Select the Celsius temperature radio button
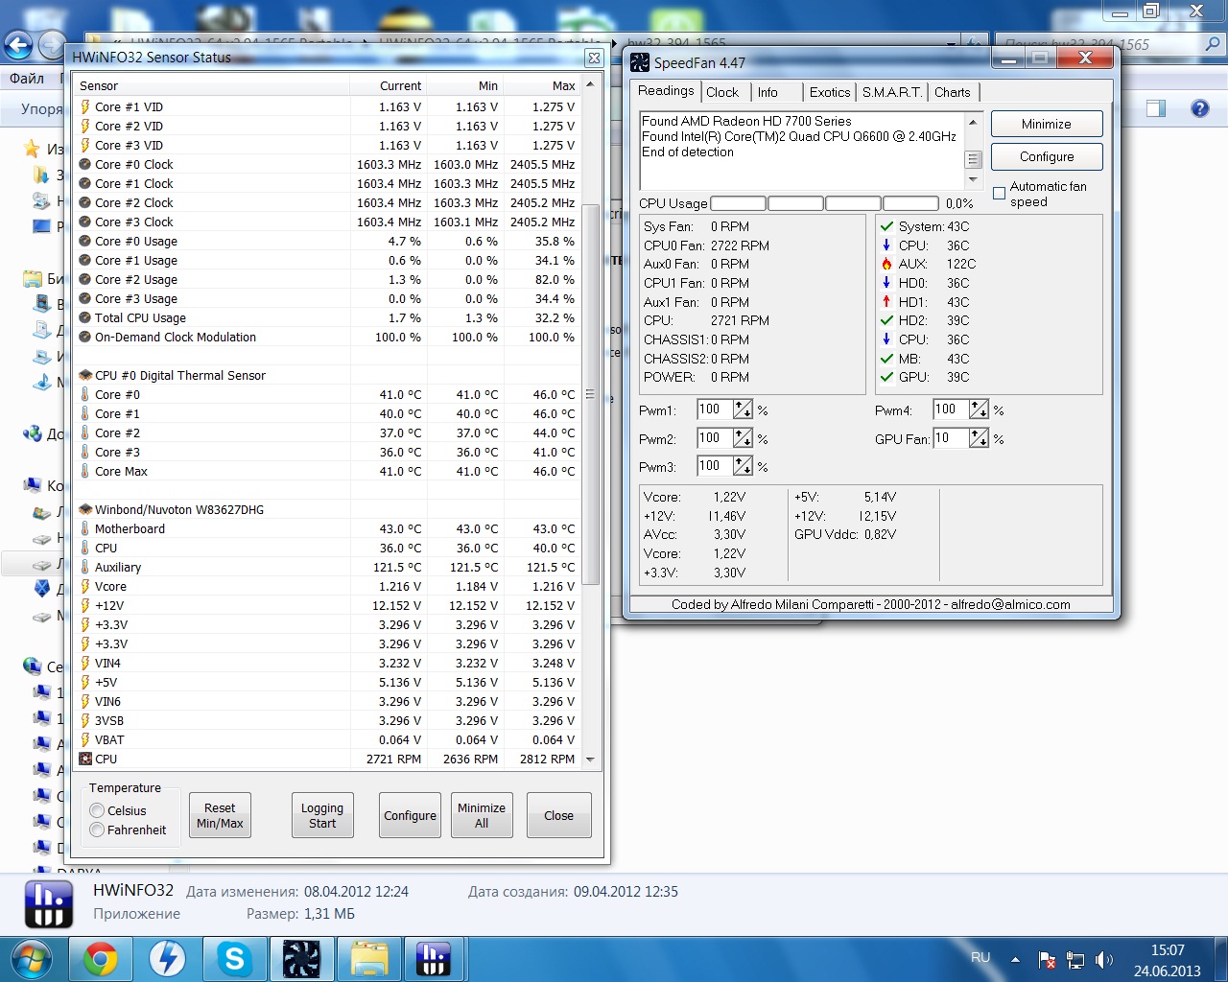 click(97, 810)
